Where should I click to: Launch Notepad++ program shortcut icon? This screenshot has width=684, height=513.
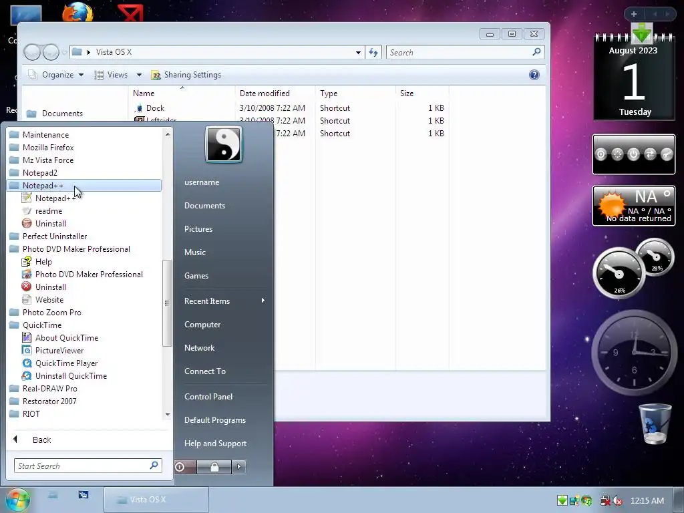point(27,198)
